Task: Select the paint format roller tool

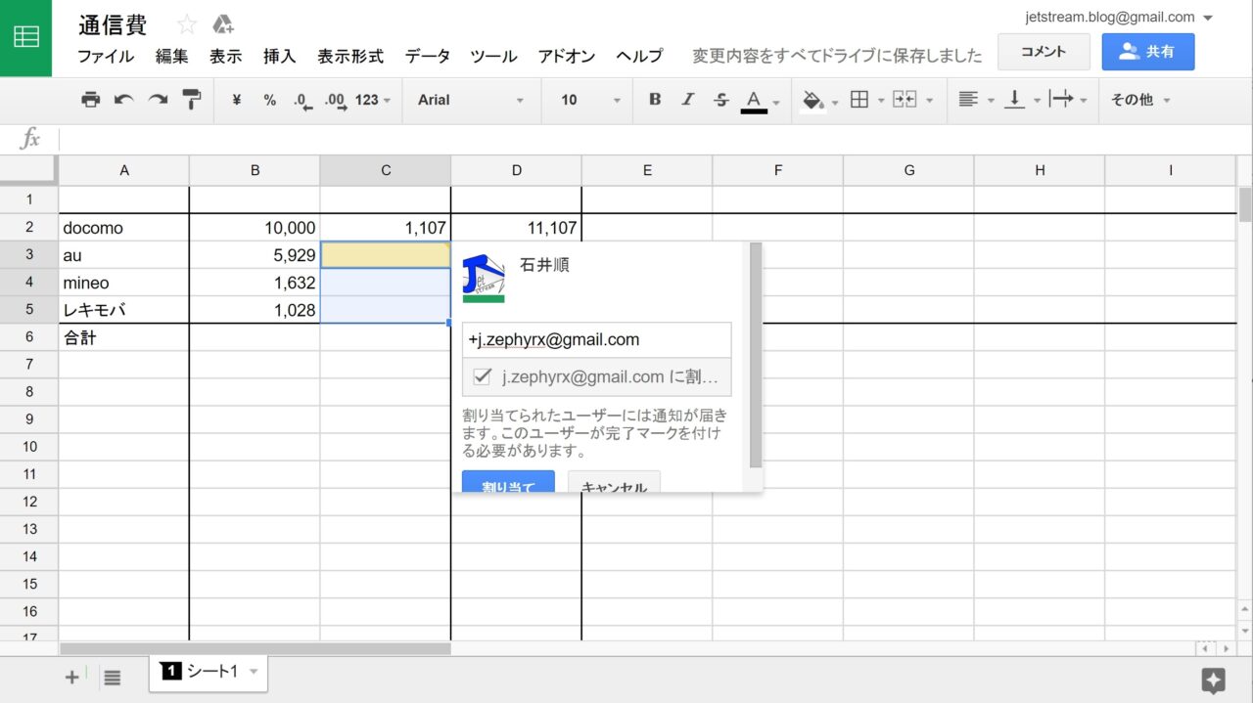Action: (x=191, y=100)
